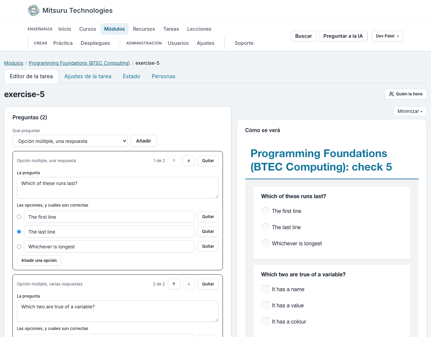Select 'The last line' radio in editor
Image resolution: width=431 pixels, height=337 pixels.
[19, 232]
